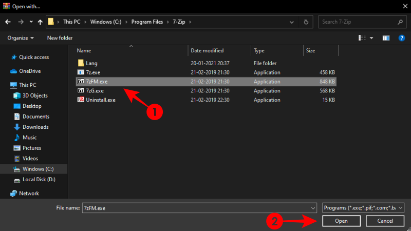Toggle the preview pane icon
The height and width of the screenshot is (231, 411).
(386, 38)
